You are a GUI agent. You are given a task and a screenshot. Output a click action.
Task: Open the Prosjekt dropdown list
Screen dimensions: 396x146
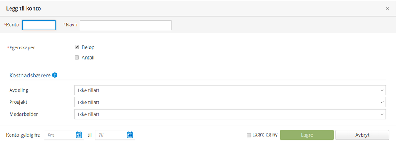click(x=230, y=102)
